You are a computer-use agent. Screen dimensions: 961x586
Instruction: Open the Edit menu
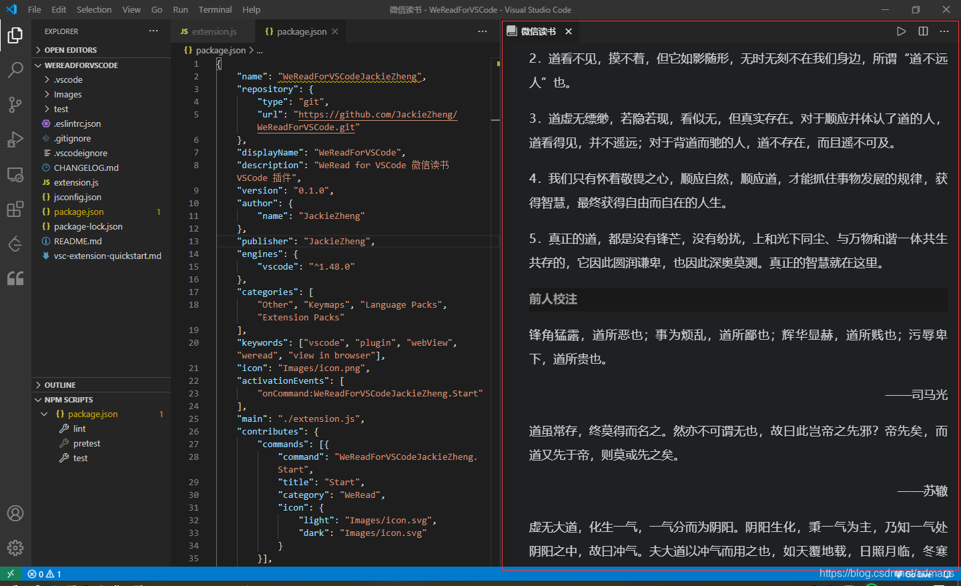59,9
